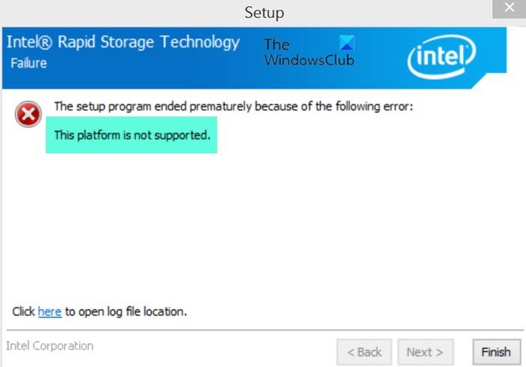Screen dimensions: 526x367
Task: Open log file location via 'here' link
Action: coord(50,311)
